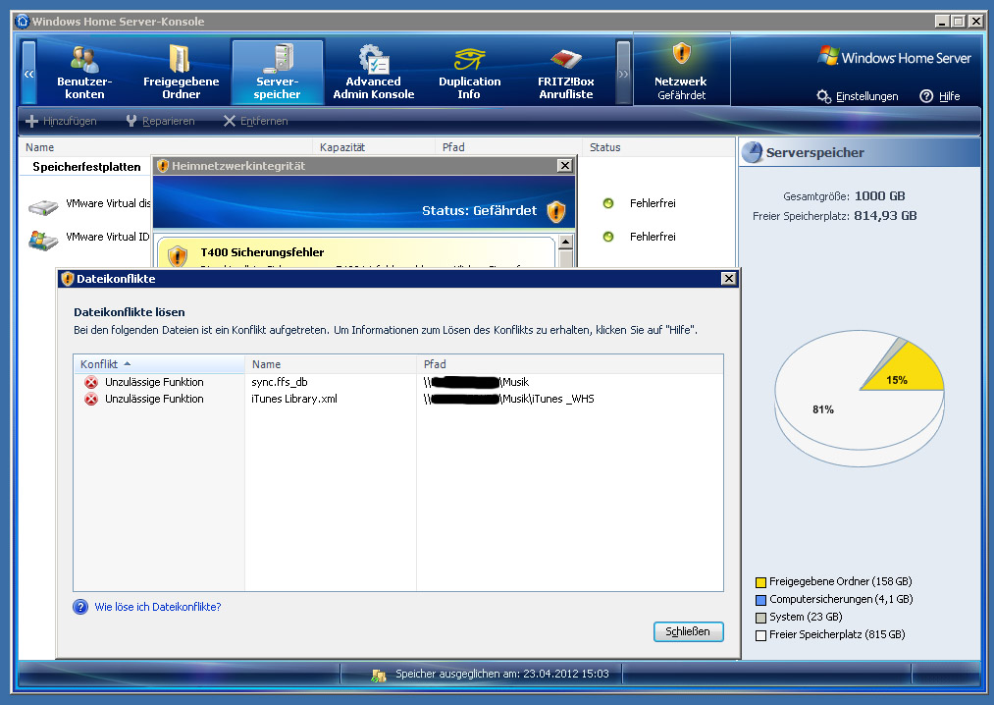Click Freier Speicherplatz value 814,93 GB

[x=885, y=216]
